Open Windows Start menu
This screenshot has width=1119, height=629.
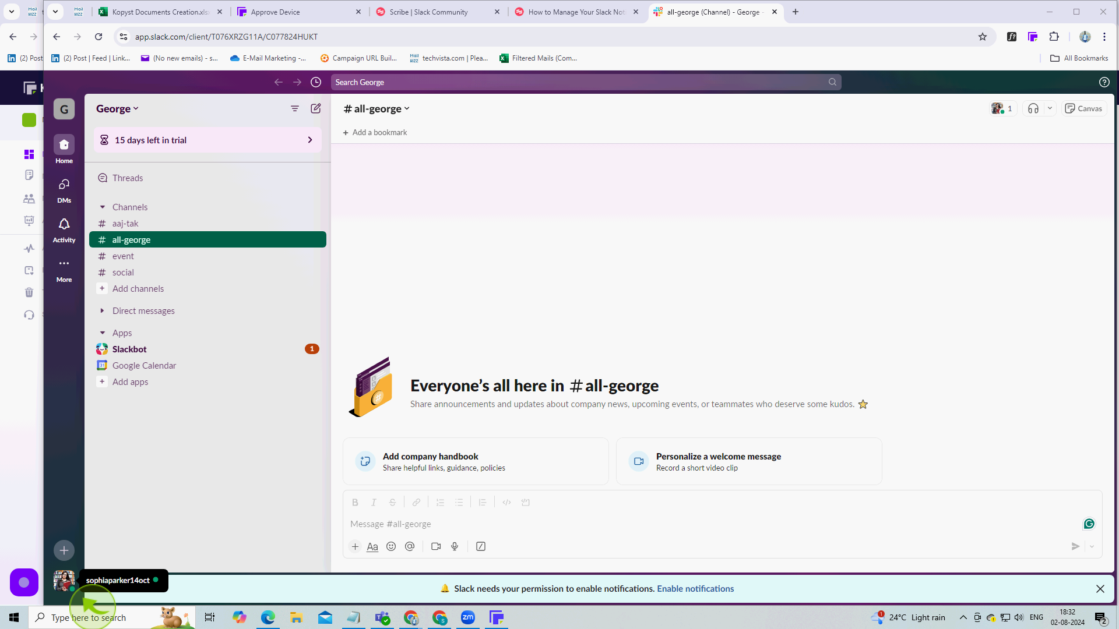(14, 617)
